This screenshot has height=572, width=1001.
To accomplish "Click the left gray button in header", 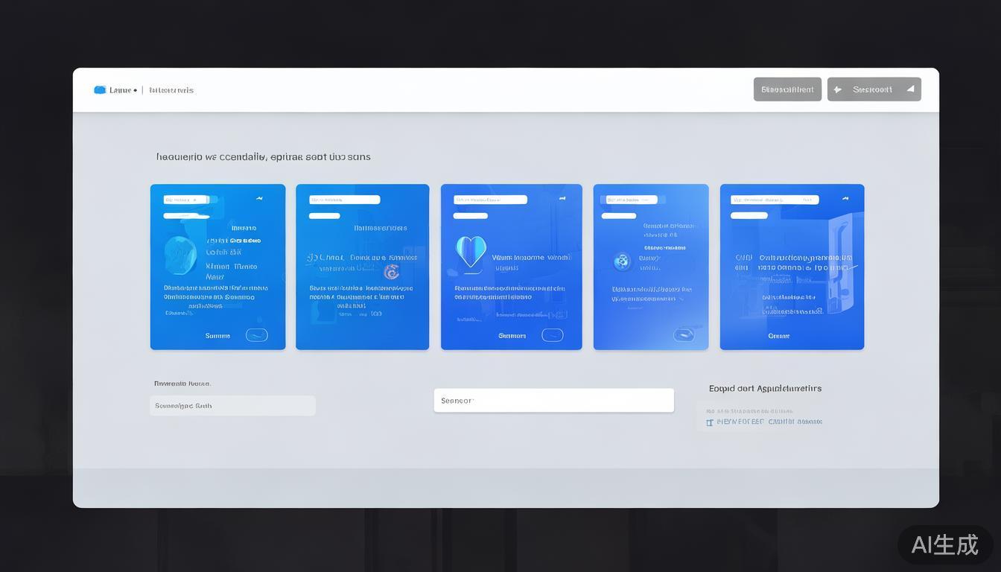I will [787, 89].
